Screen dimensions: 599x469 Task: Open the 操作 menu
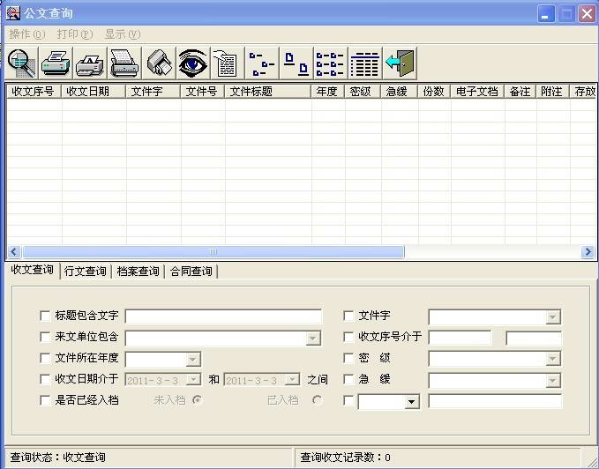click(26, 34)
